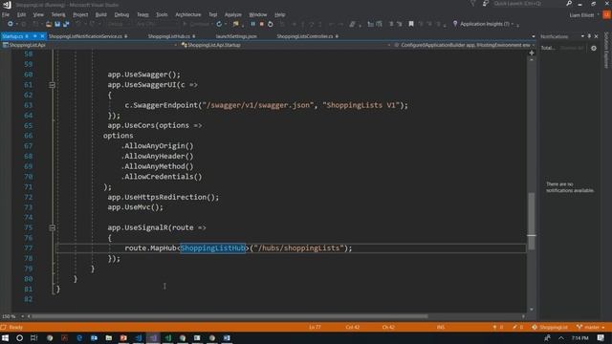Open the Debug menu
The image size is (612, 344).
click(x=121, y=15)
